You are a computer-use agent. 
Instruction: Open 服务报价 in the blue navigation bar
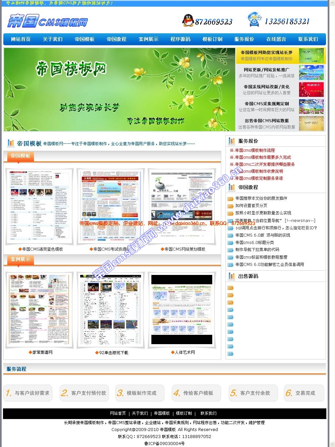[244, 39]
